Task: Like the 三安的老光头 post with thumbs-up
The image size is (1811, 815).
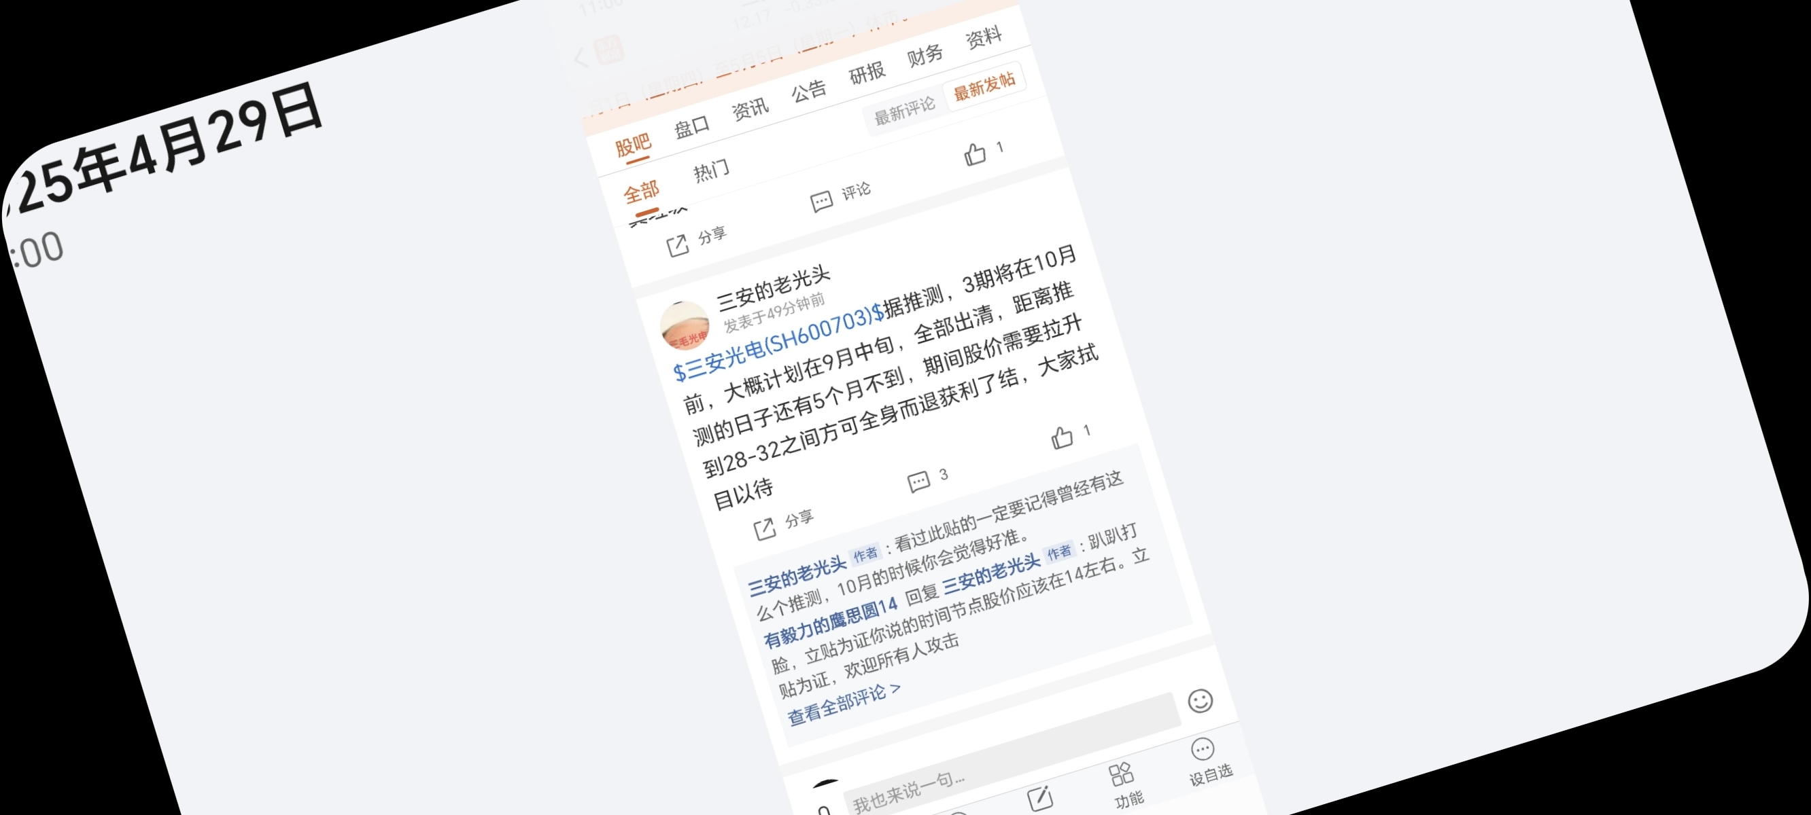Action: 1063,437
